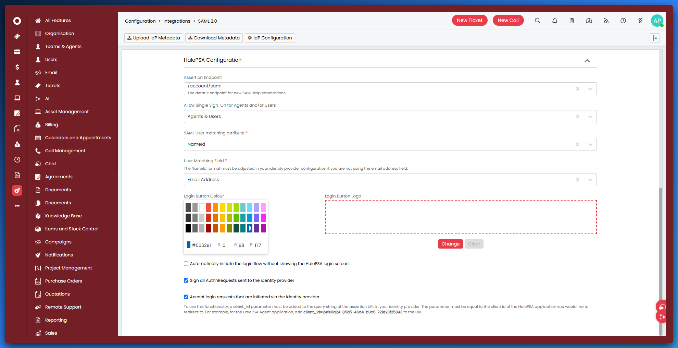Open the person icon in left rail
This screenshot has width=678, height=348.
tap(17, 83)
